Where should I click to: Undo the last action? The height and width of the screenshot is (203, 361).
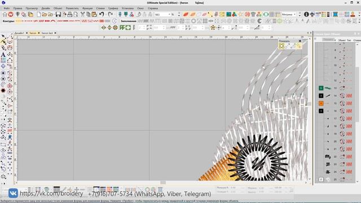tap(102, 15)
